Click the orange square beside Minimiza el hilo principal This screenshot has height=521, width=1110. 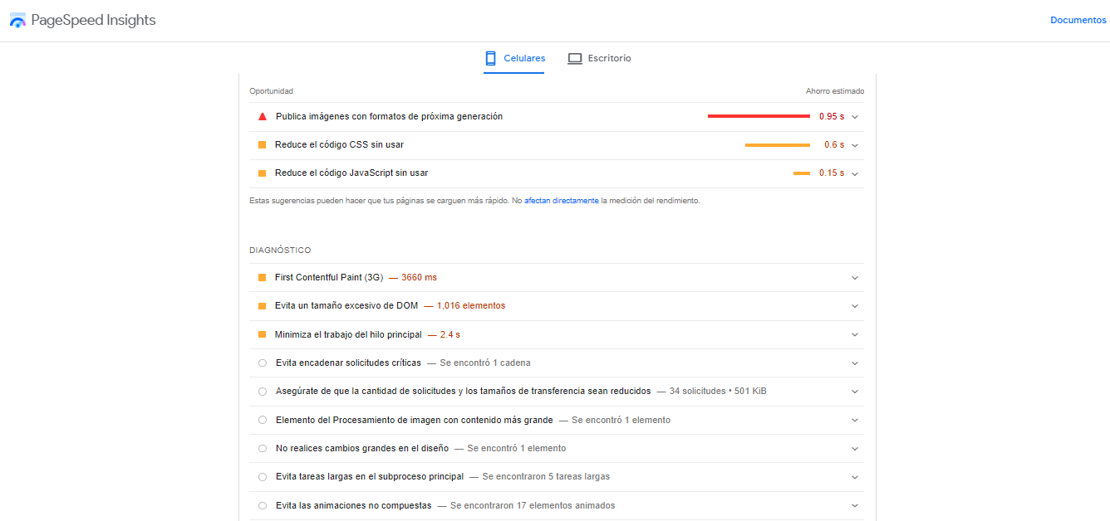(262, 334)
